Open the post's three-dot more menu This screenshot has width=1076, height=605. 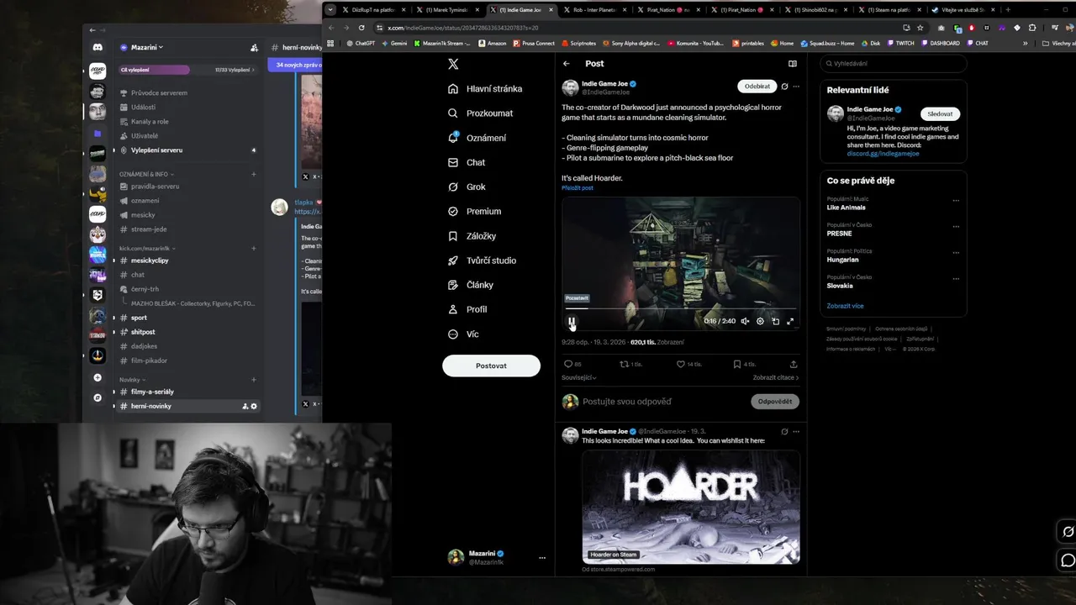[x=796, y=86]
